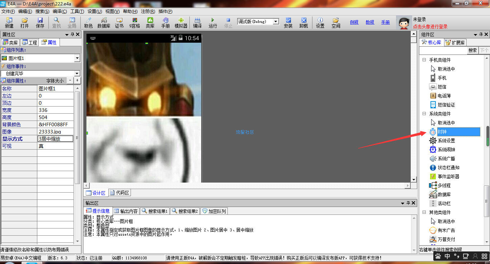490x264 pixels.
Task: Select the 系统广播 broadcast component
Action: click(442, 159)
